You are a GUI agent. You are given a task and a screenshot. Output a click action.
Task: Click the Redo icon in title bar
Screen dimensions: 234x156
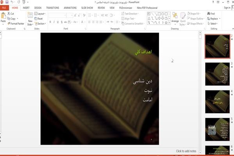(x=19, y=2)
